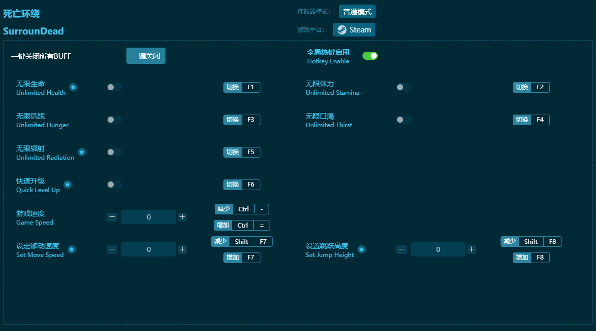Toggle the Unlimited Hunger switch
This screenshot has height=331, width=596.
[114, 120]
